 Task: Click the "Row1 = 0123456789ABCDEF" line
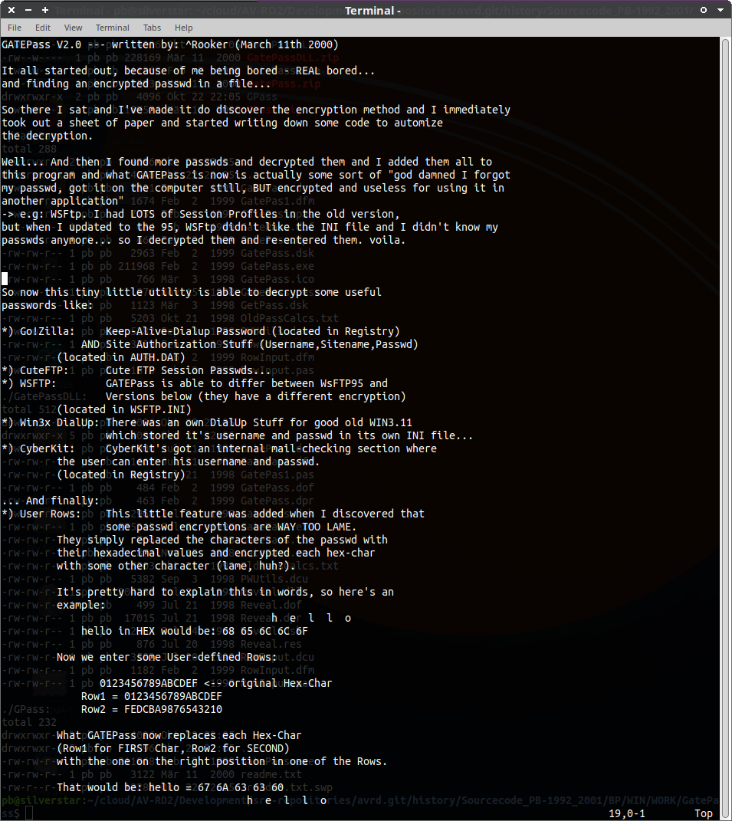151,696
